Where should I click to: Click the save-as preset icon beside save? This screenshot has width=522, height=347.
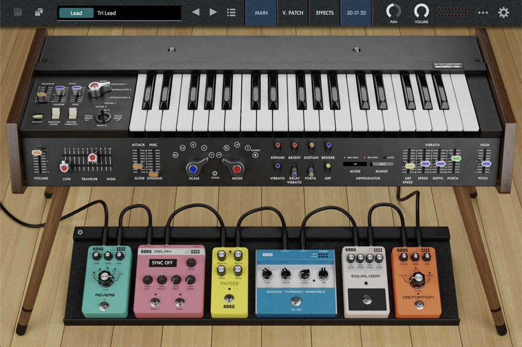point(39,12)
